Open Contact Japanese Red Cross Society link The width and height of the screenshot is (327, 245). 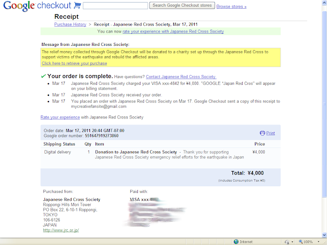click(x=181, y=77)
